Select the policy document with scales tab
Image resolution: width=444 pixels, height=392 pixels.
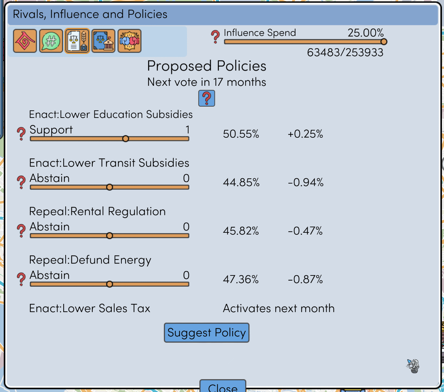tap(77, 41)
